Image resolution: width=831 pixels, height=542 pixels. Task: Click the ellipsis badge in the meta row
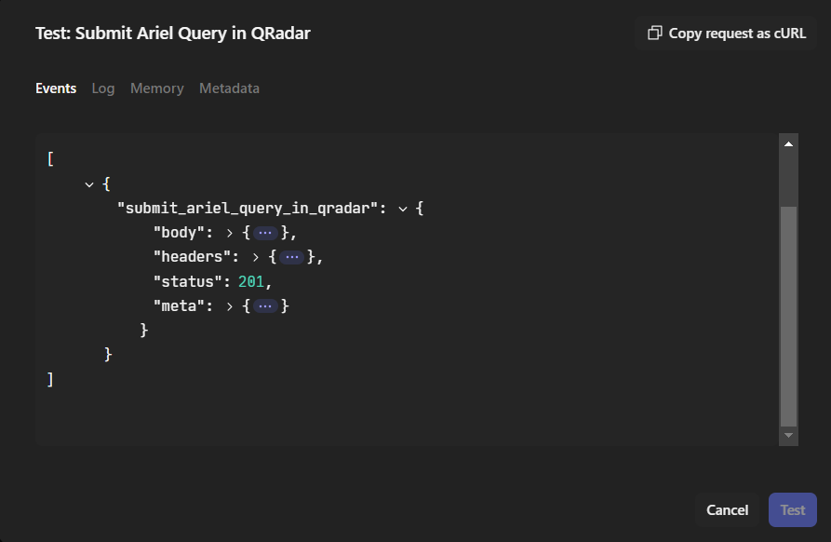point(265,306)
